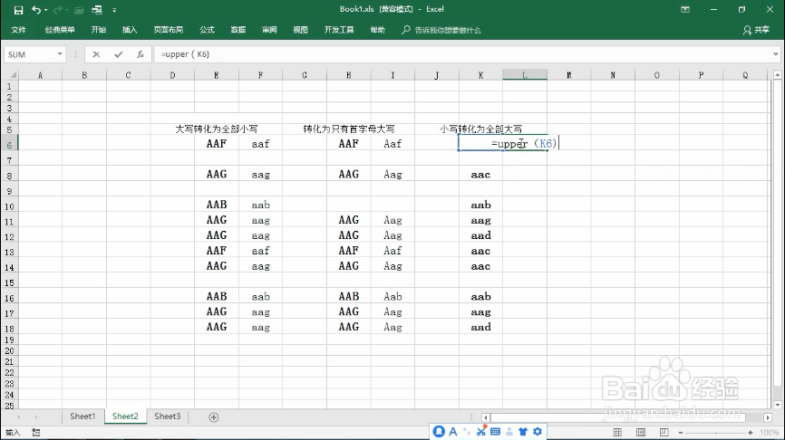Click horizontal scrollbar left arrow

[485, 417]
